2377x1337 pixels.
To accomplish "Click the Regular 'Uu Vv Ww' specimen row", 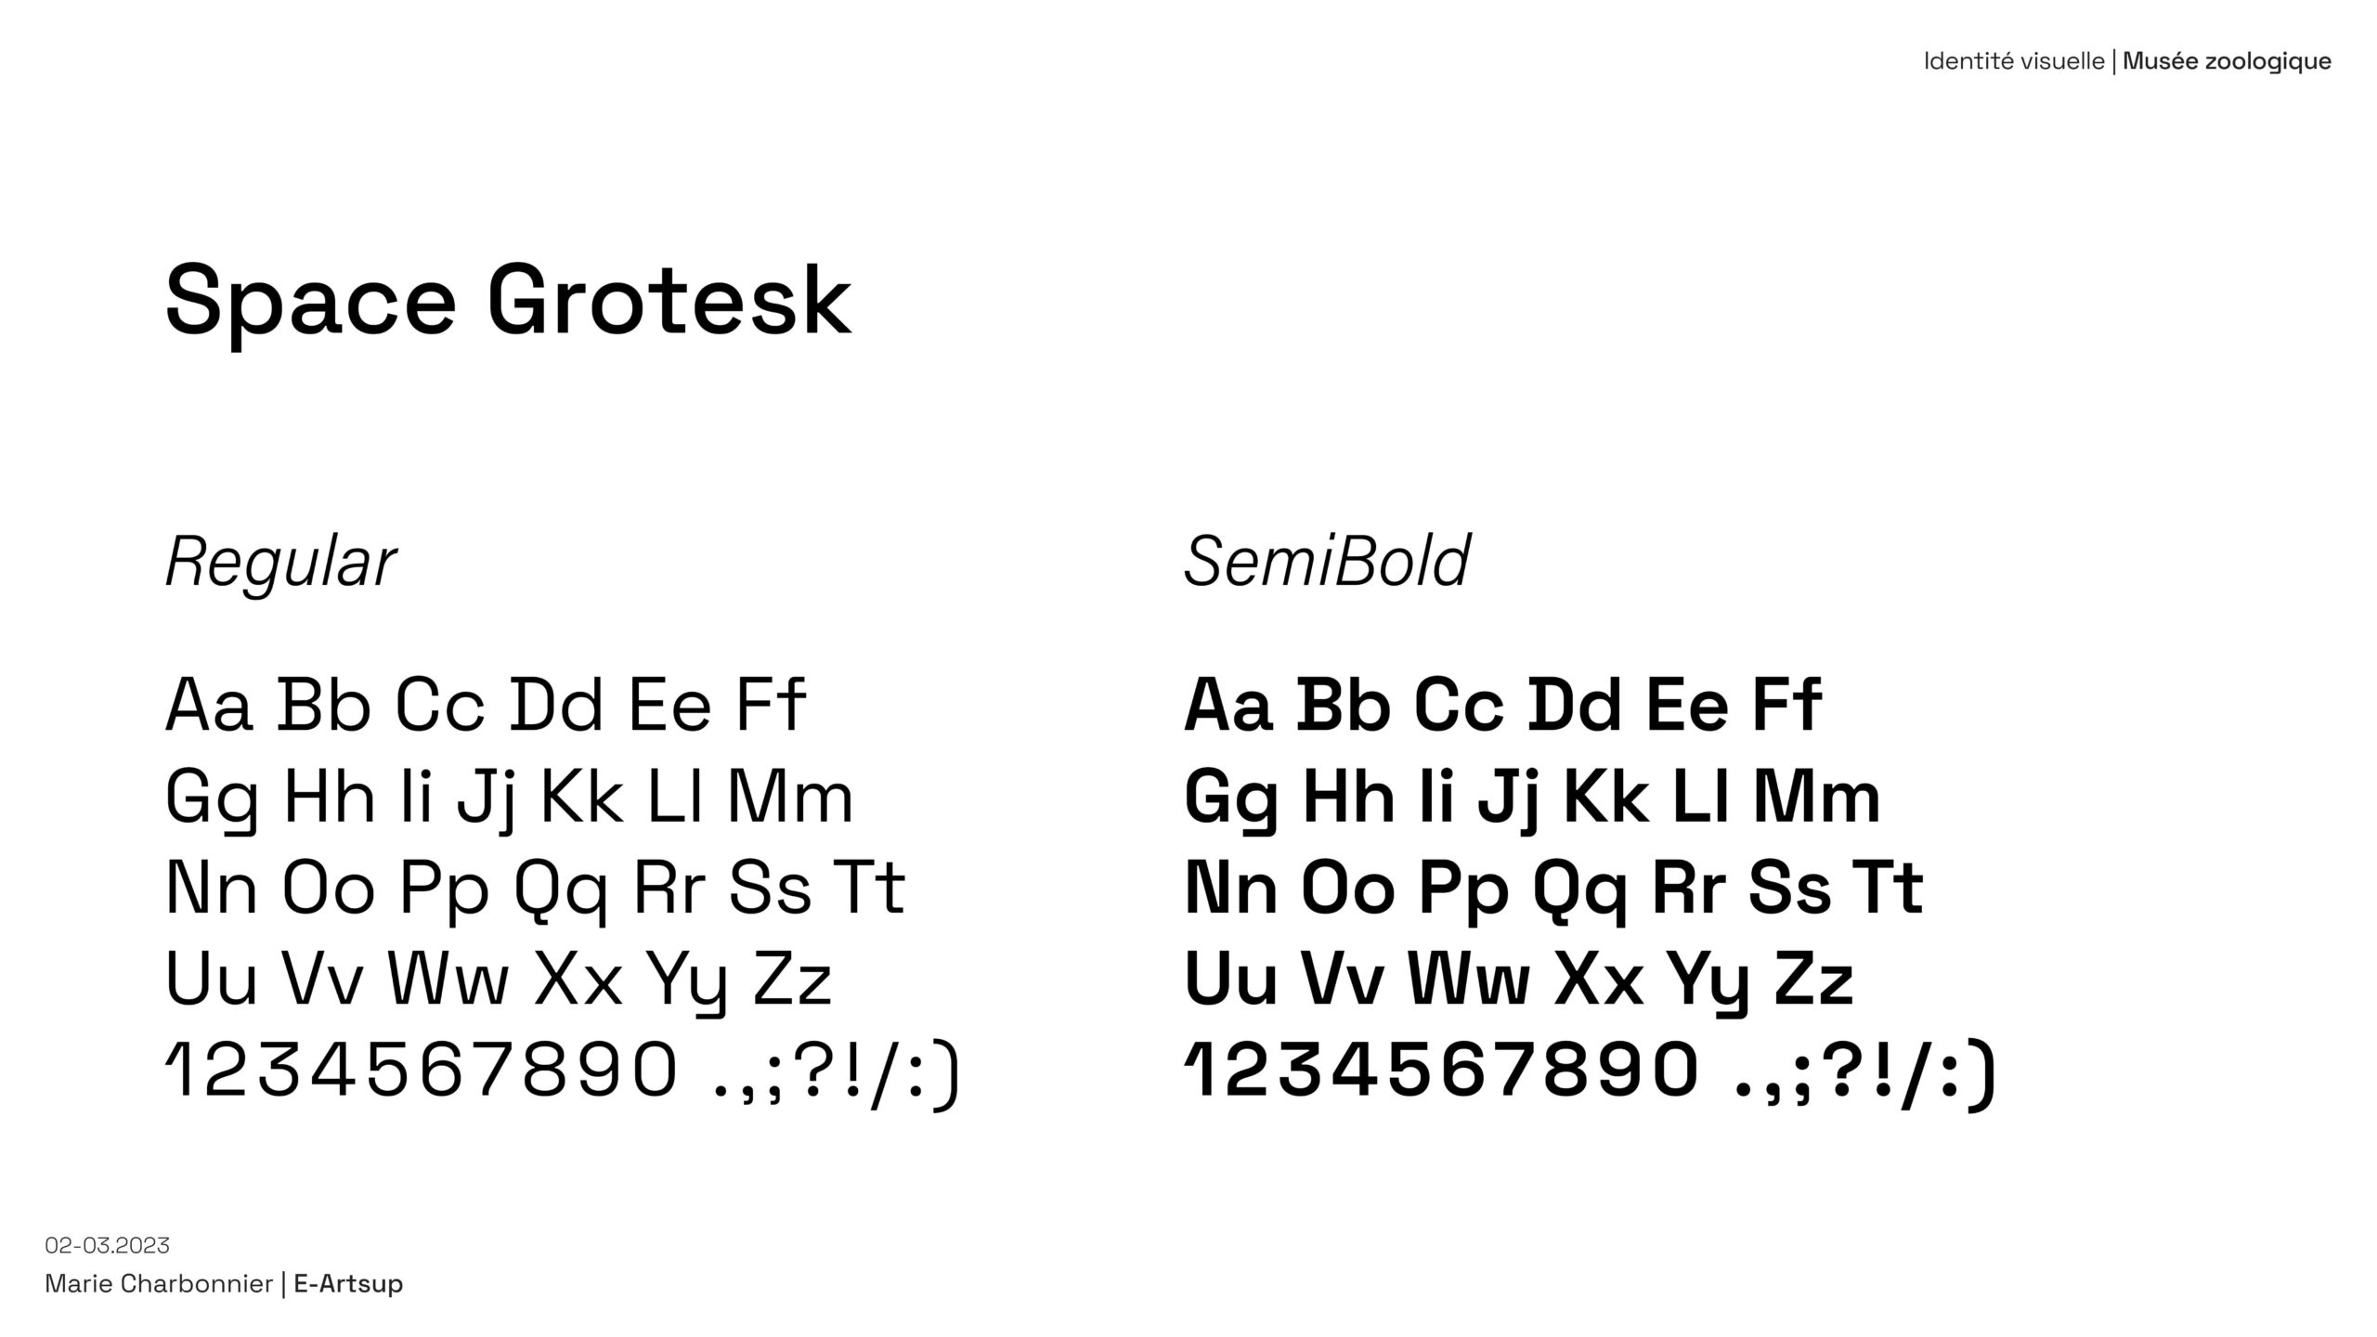I will click(499, 980).
